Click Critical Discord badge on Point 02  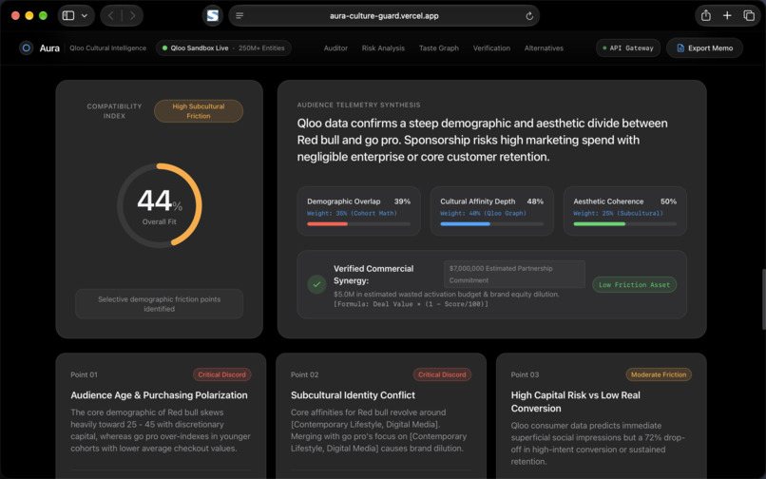(x=442, y=374)
